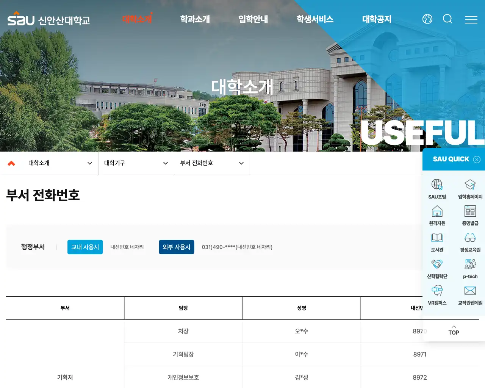Open 학생서비스 main menu
Image resolution: width=485 pixels, height=388 pixels.
pyautogui.click(x=315, y=19)
